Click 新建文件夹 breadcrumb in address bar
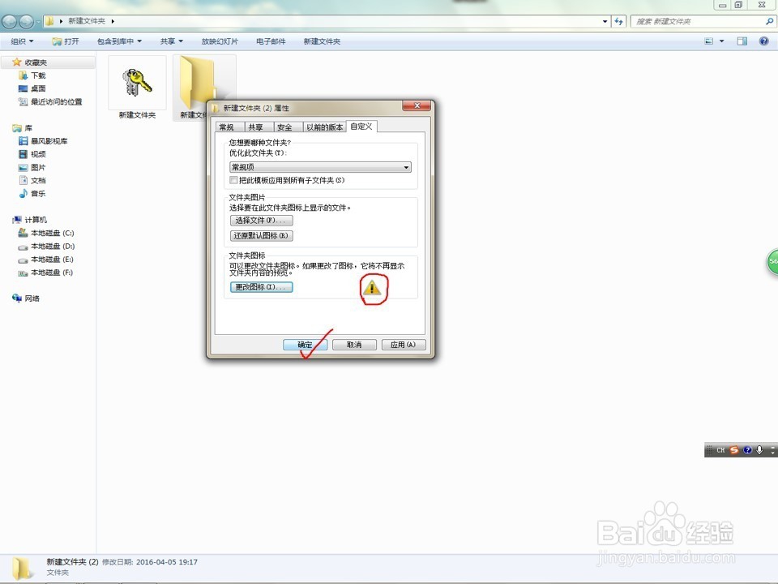Image resolution: width=778 pixels, height=584 pixels. [x=87, y=21]
